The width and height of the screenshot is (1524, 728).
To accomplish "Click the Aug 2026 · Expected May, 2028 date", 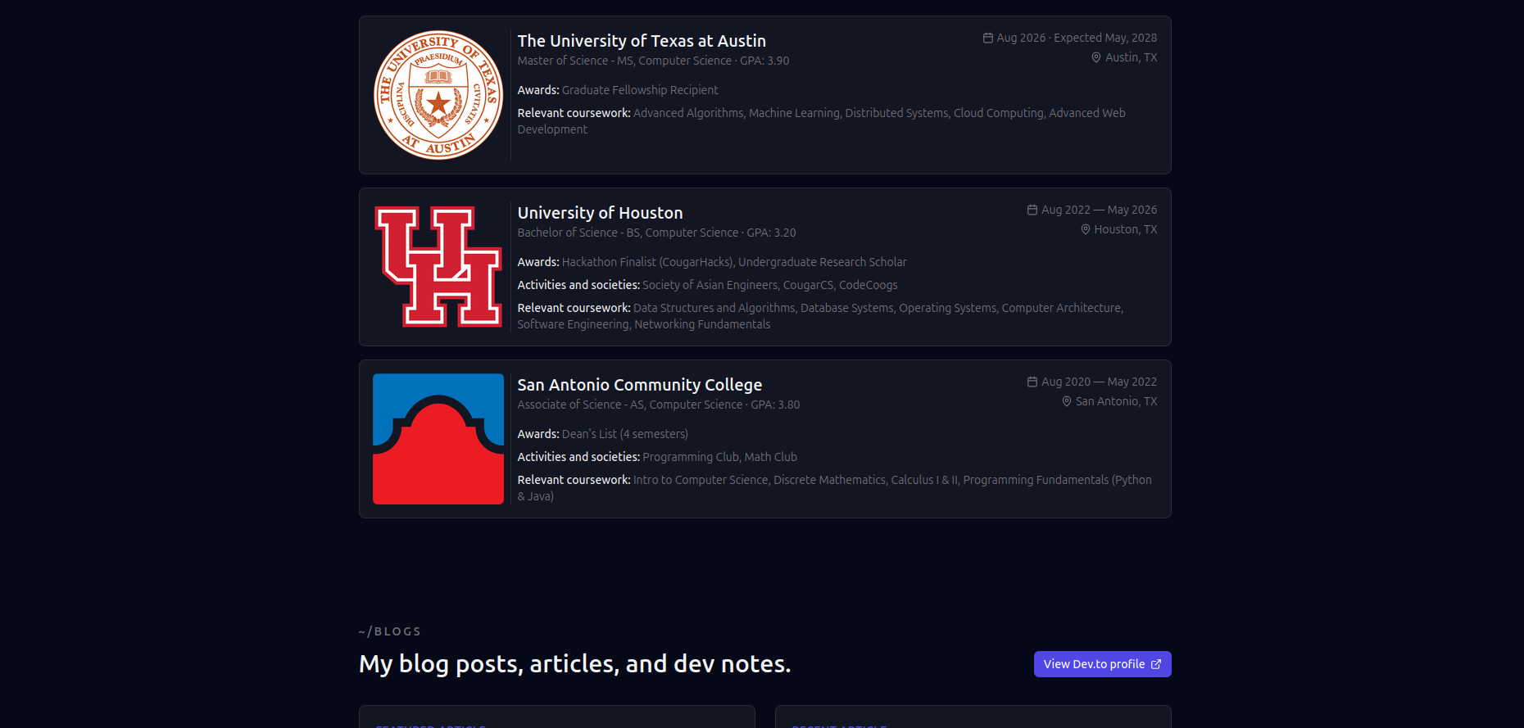I will click(x=1077, y=38).
